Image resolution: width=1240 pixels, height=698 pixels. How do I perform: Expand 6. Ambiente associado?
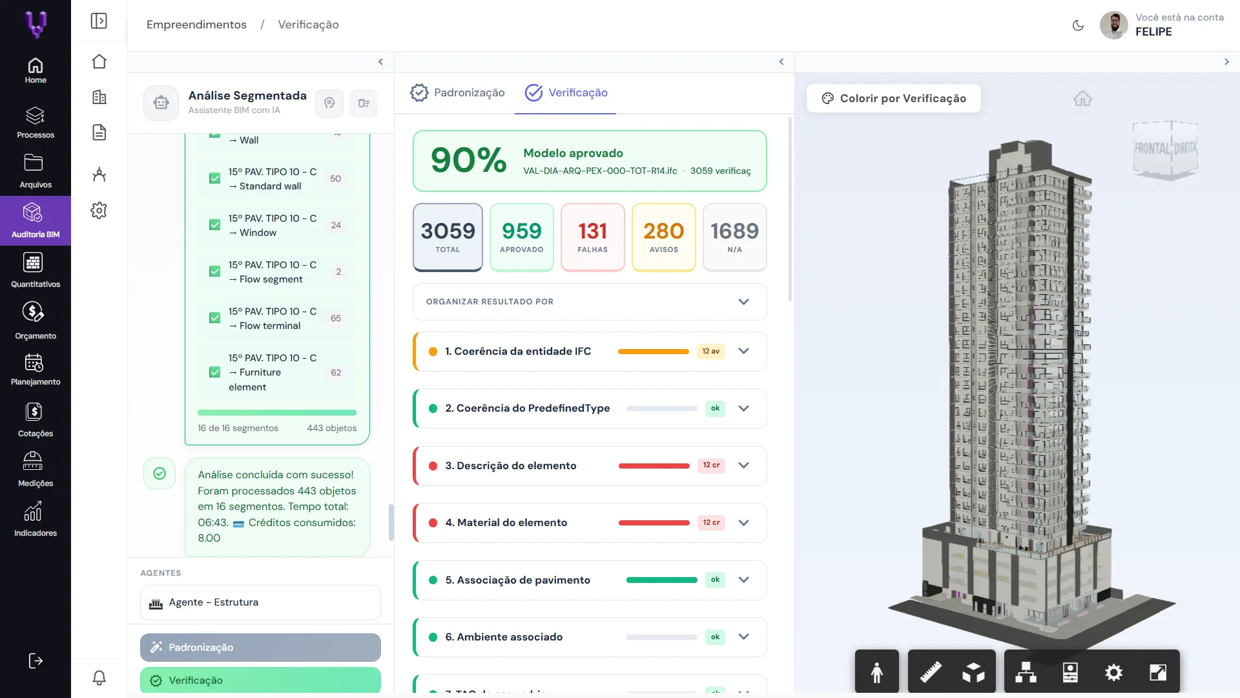coord(743,637)
